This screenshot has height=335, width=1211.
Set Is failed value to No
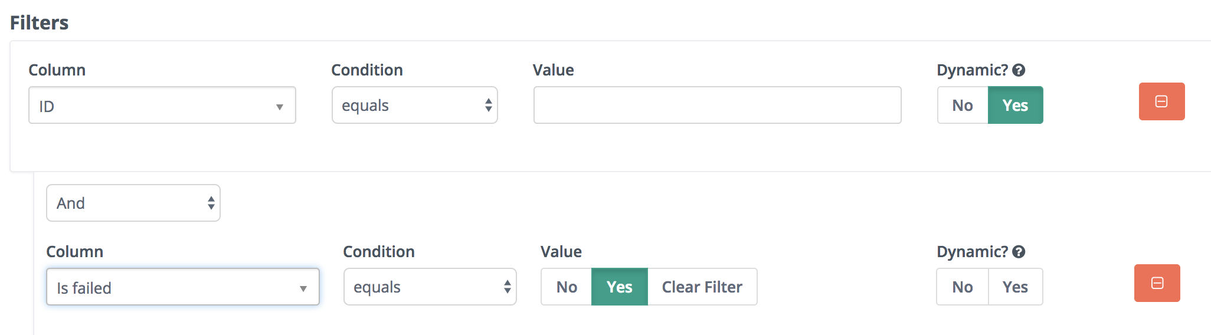[567, 287]
